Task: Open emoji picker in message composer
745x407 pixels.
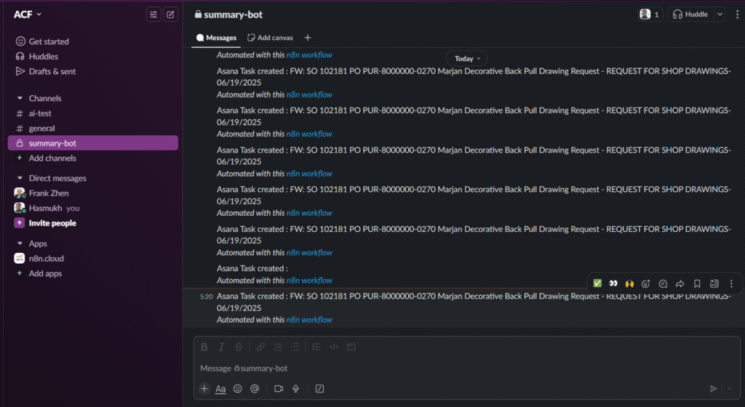Action: 238,389
